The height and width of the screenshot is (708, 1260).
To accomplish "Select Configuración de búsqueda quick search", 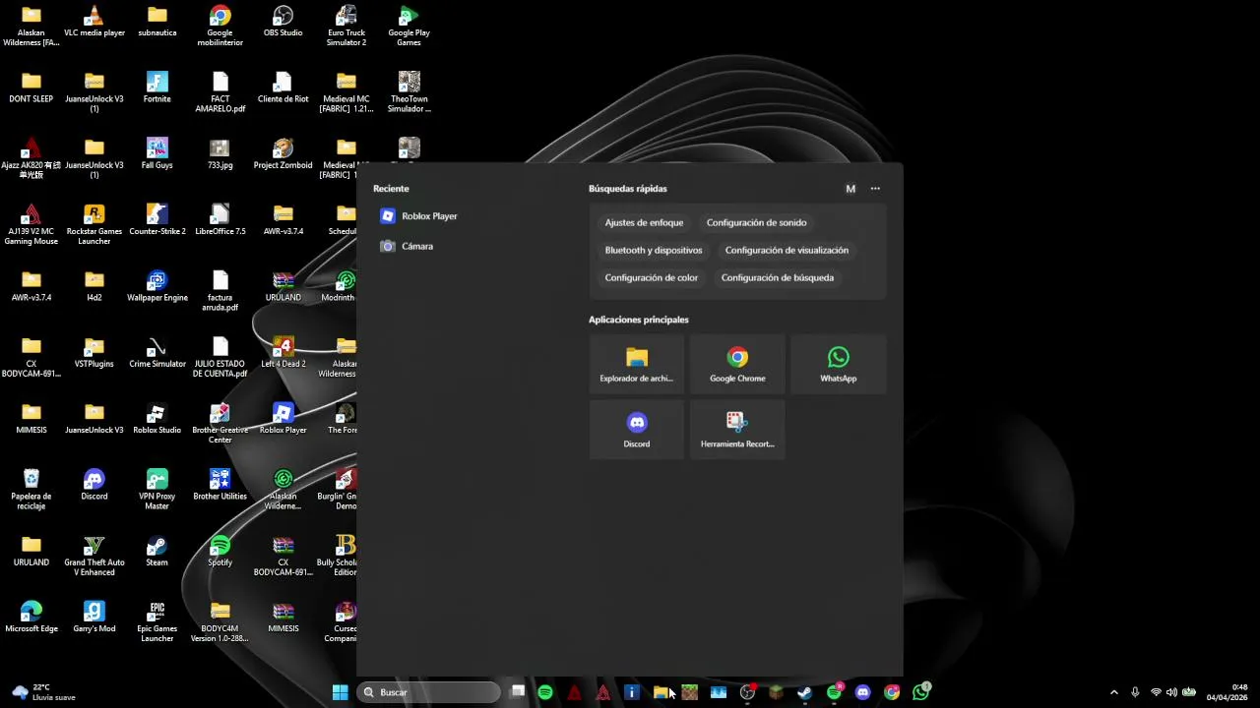I will pos(778,278).
